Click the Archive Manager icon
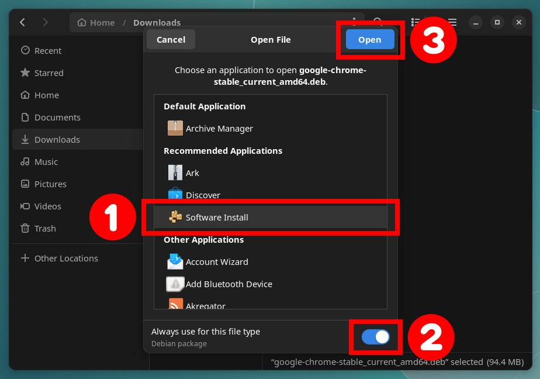Viewport: 540px width, 379px height. [175, 128]
